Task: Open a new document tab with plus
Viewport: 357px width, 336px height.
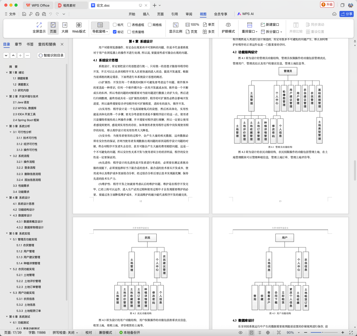Action: point(155,5)
